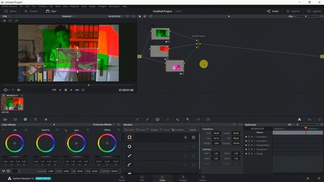Toggle viewer audio mute
324x182 pixels.
(19, 90)
